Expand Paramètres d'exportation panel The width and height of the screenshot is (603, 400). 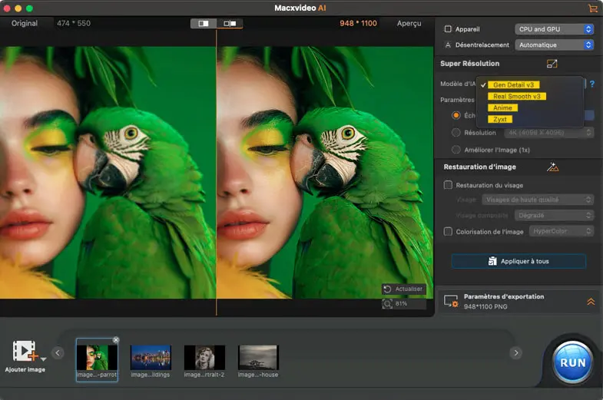click(591, 302)
